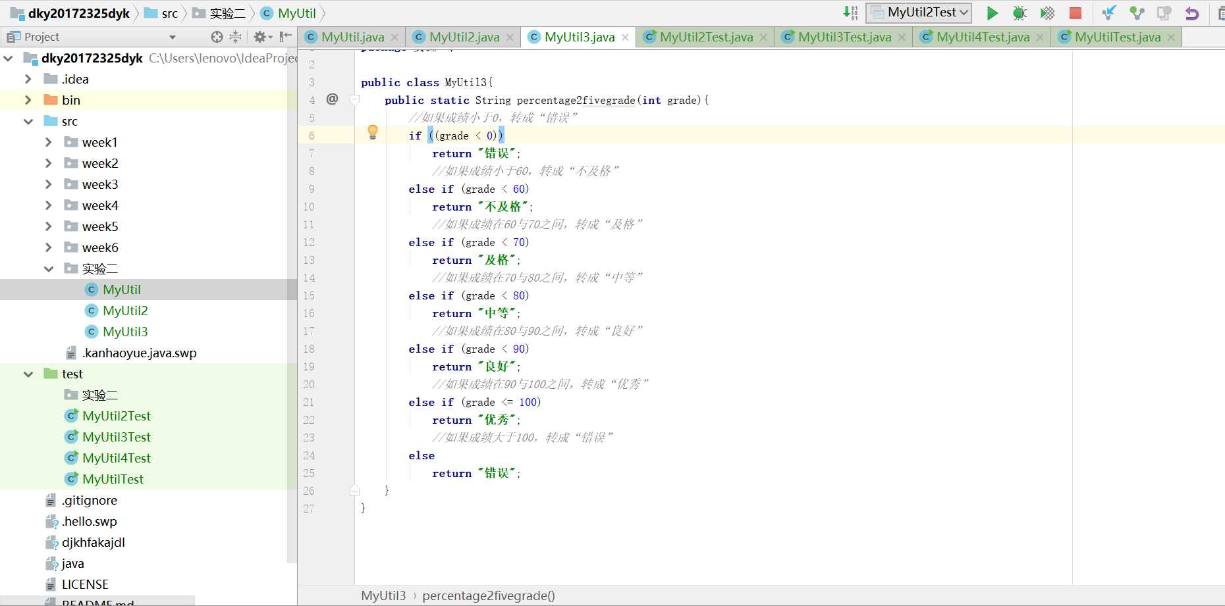Click the VCS update project icon
The image size is (1225, 606).
pyautogui.click(x=1109, y=13)
